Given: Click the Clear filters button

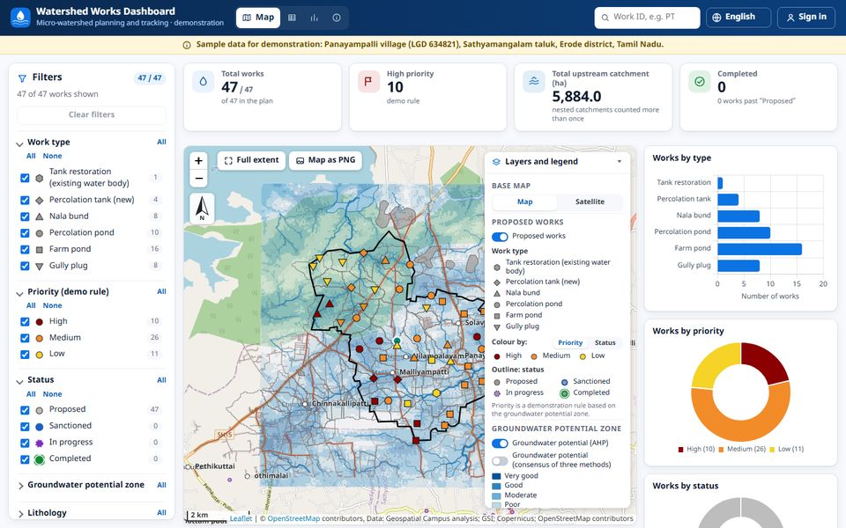Looking at the screenshot, I should (92, 114).
